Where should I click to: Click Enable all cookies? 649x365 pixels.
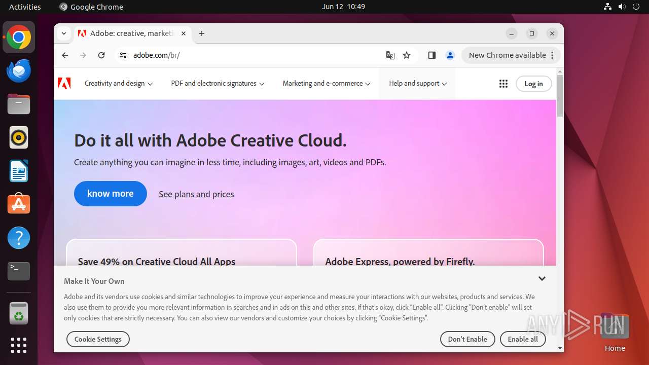pyautogui.click(x=523, y=339)
